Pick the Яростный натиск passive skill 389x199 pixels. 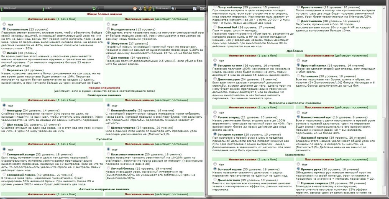point(298,65)
